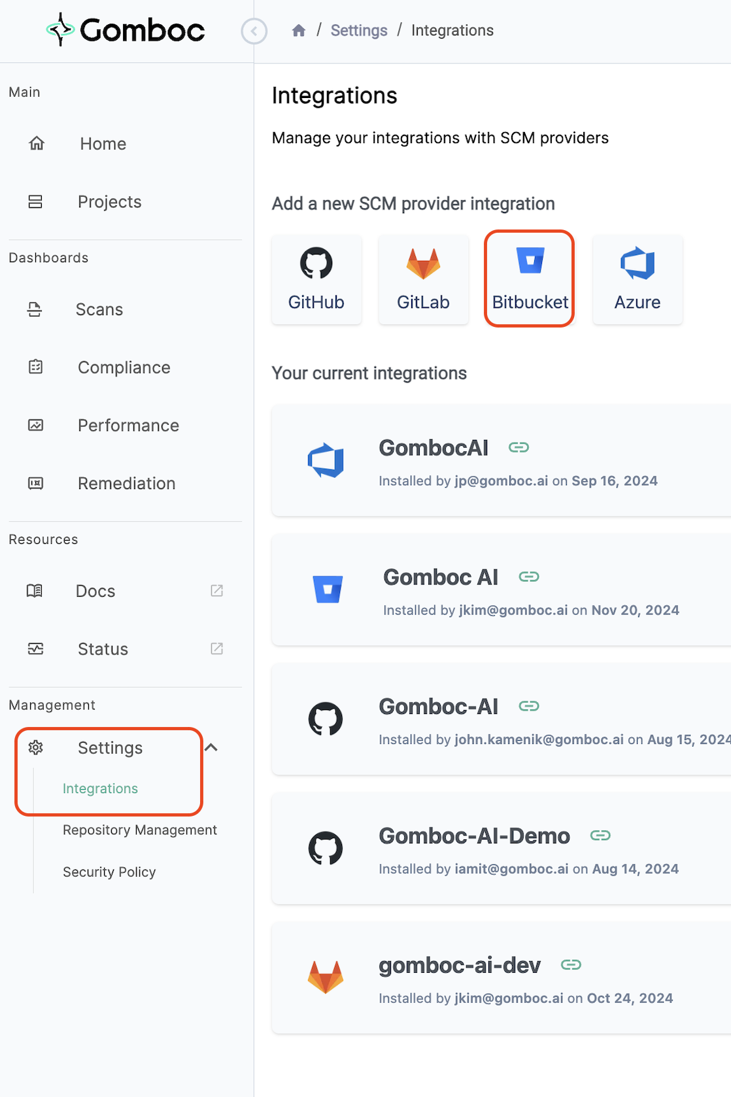Click the Azure logo on GombocAI card
This screenshot has height=1097, width=731.
pyautogui.click(x=326, y=460)
